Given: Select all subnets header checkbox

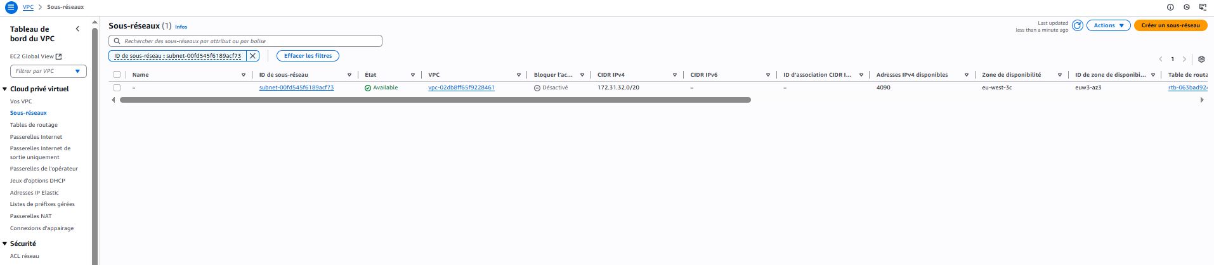Looking at the screenshot, I should (x=117, y=75).
